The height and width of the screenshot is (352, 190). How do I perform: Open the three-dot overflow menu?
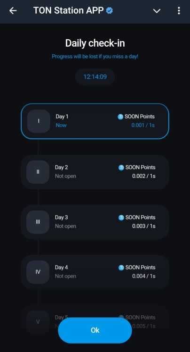coord(179,10)
